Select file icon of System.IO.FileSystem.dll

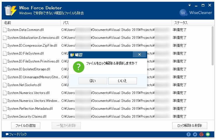pyautogui.click(x=5, y=53)
